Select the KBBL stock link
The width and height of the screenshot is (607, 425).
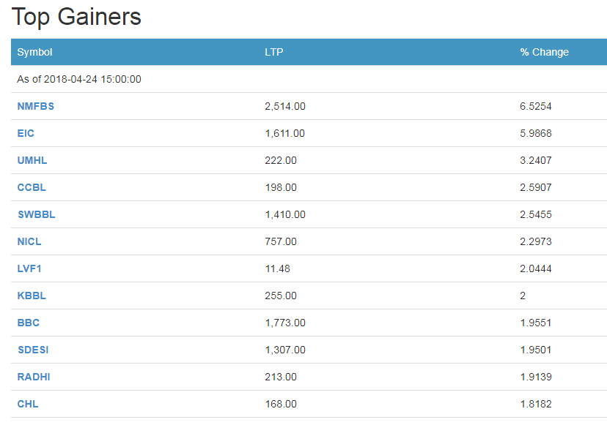pos(32,296)
